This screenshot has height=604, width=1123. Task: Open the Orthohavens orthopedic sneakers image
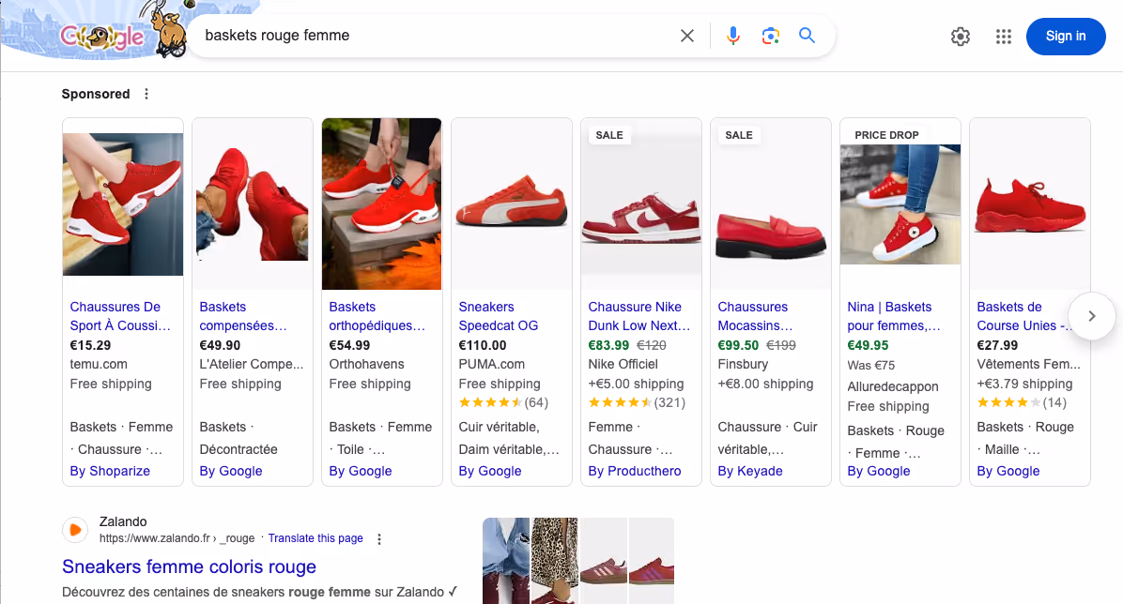[x=382, y=204]
